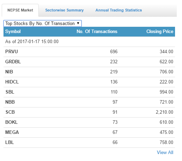Select the NIB symbol cell
Image resolution: width=182 pixels, height=161 pixels.
click(x=9, y=72)
